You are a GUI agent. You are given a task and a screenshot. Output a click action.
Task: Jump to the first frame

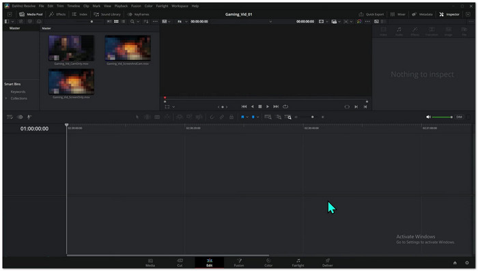(244, 106)
